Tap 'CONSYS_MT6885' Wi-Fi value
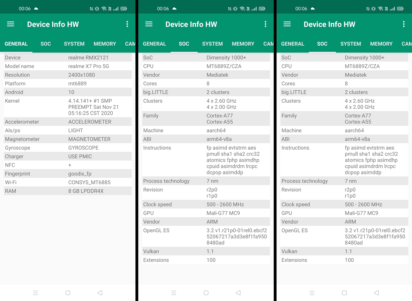The height and width of the screenshot is (301, 412). coord(89,182)
